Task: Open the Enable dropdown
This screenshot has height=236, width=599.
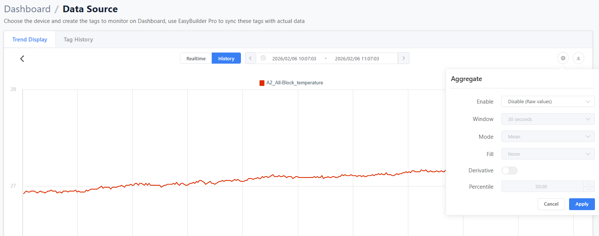Action: tap(548, 102)
